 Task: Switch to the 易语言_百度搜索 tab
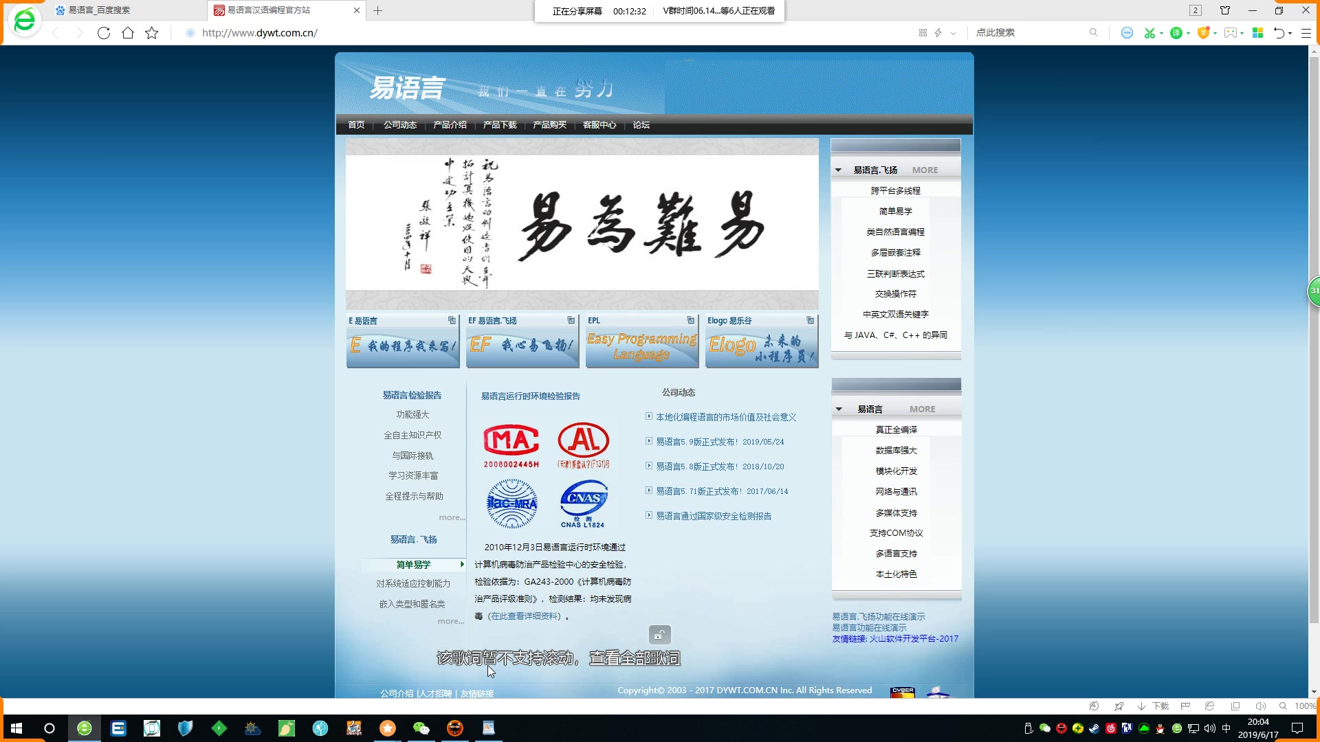pos(100,10)
